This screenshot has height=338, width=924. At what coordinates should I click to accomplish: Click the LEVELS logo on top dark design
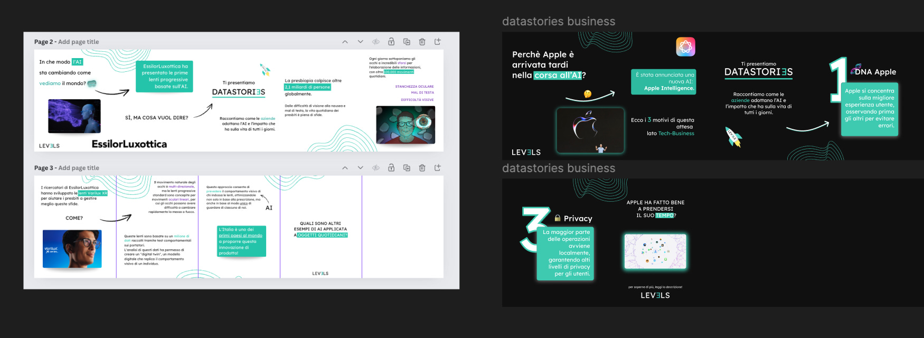526,153
